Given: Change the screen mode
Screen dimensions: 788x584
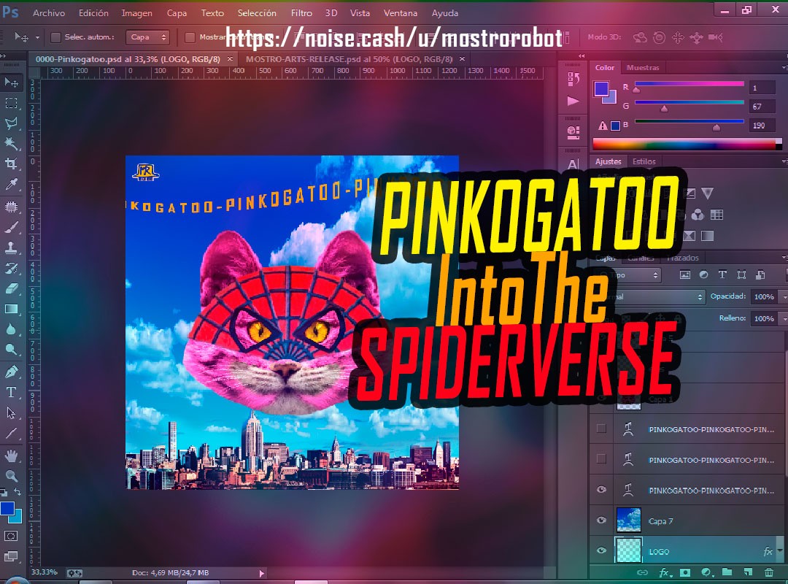Looking at the screenshot, I should pyautogui.click(x=11, y=556).
